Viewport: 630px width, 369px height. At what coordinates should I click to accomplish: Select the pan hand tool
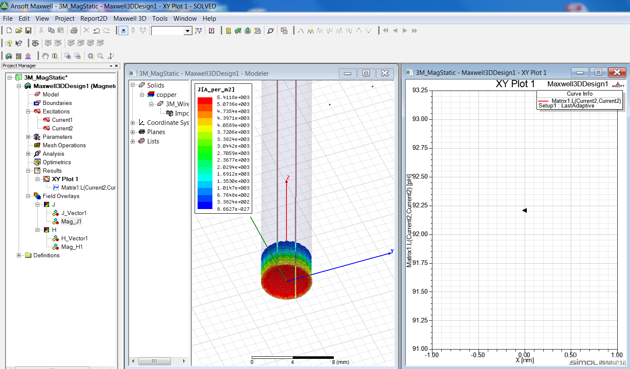[x=45, y=56]
